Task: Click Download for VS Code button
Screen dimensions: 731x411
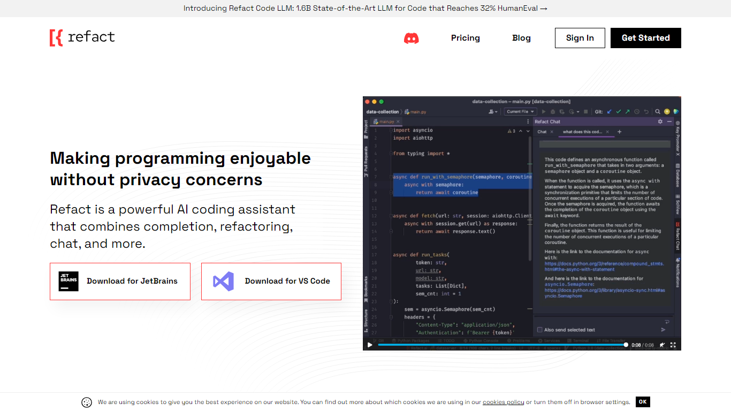Action: (271, 281)
